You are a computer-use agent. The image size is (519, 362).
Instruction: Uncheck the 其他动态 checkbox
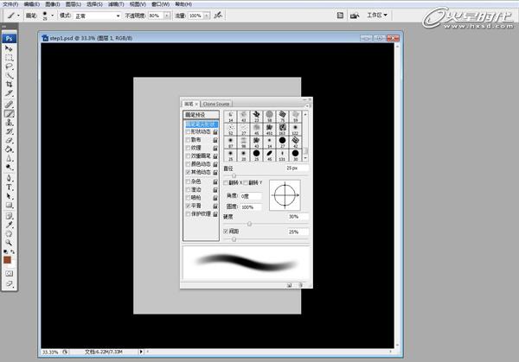point(188,172)
